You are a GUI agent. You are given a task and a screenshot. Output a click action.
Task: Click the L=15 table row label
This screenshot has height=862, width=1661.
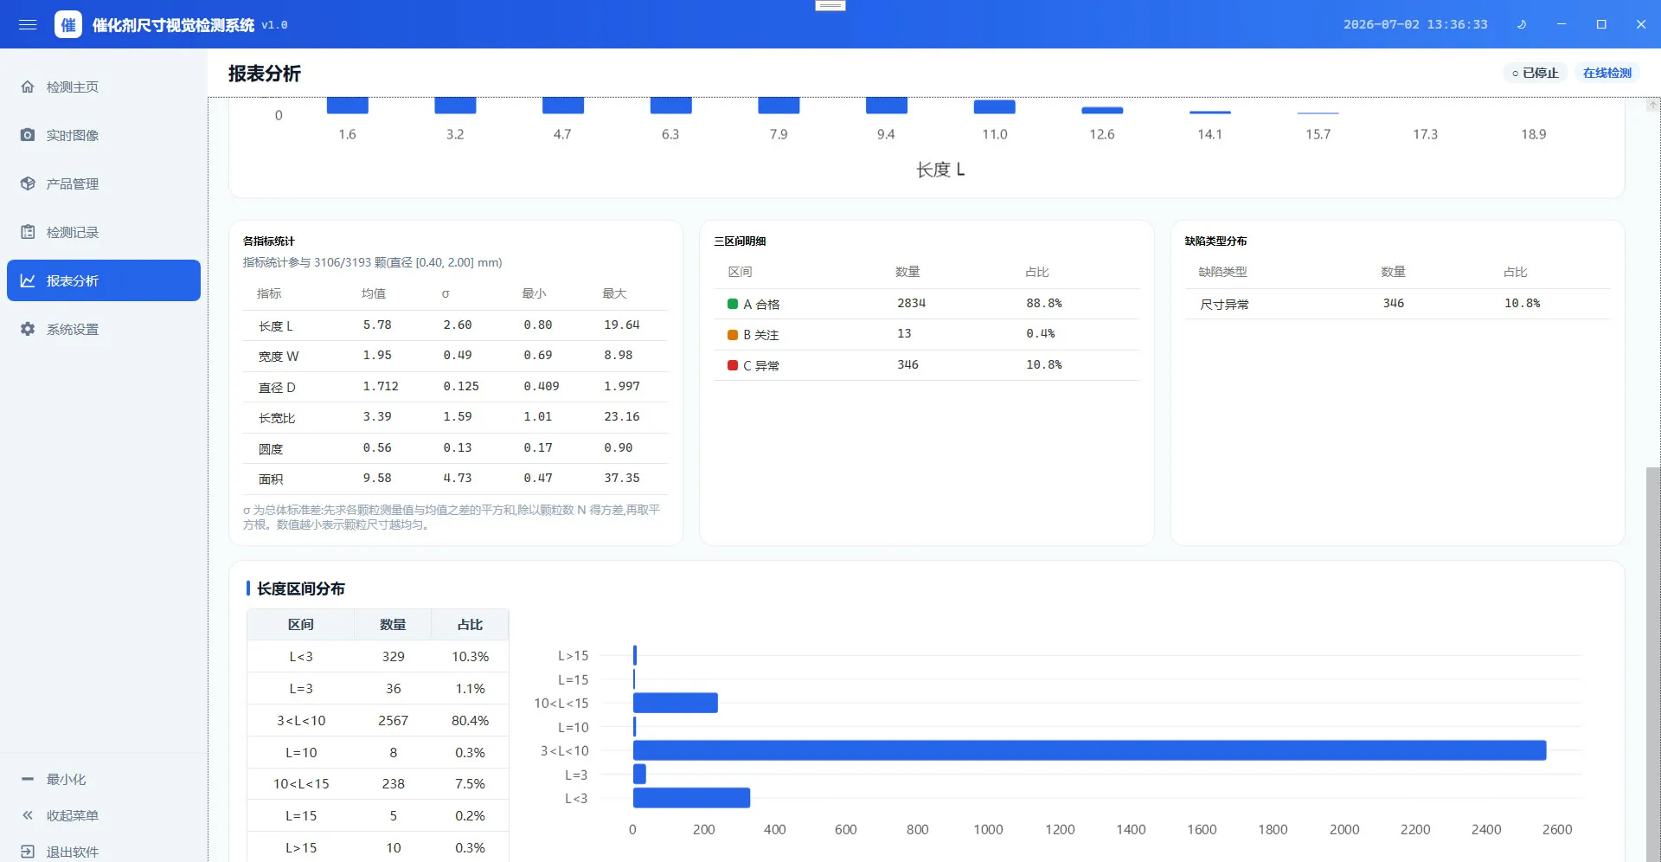[x=301, y=815]
